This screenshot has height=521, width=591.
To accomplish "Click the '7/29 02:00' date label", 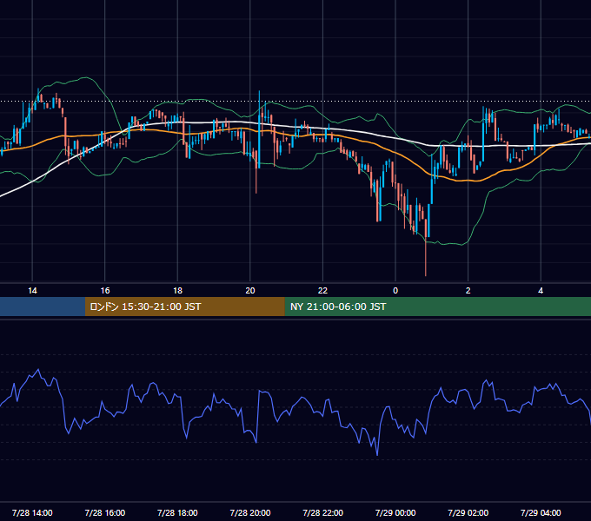I will tap(468, 512).
